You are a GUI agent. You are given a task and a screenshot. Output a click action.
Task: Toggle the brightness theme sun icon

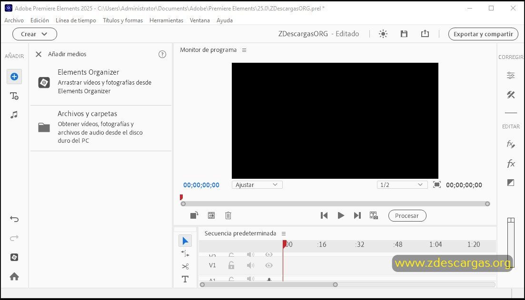pos(383,34)
